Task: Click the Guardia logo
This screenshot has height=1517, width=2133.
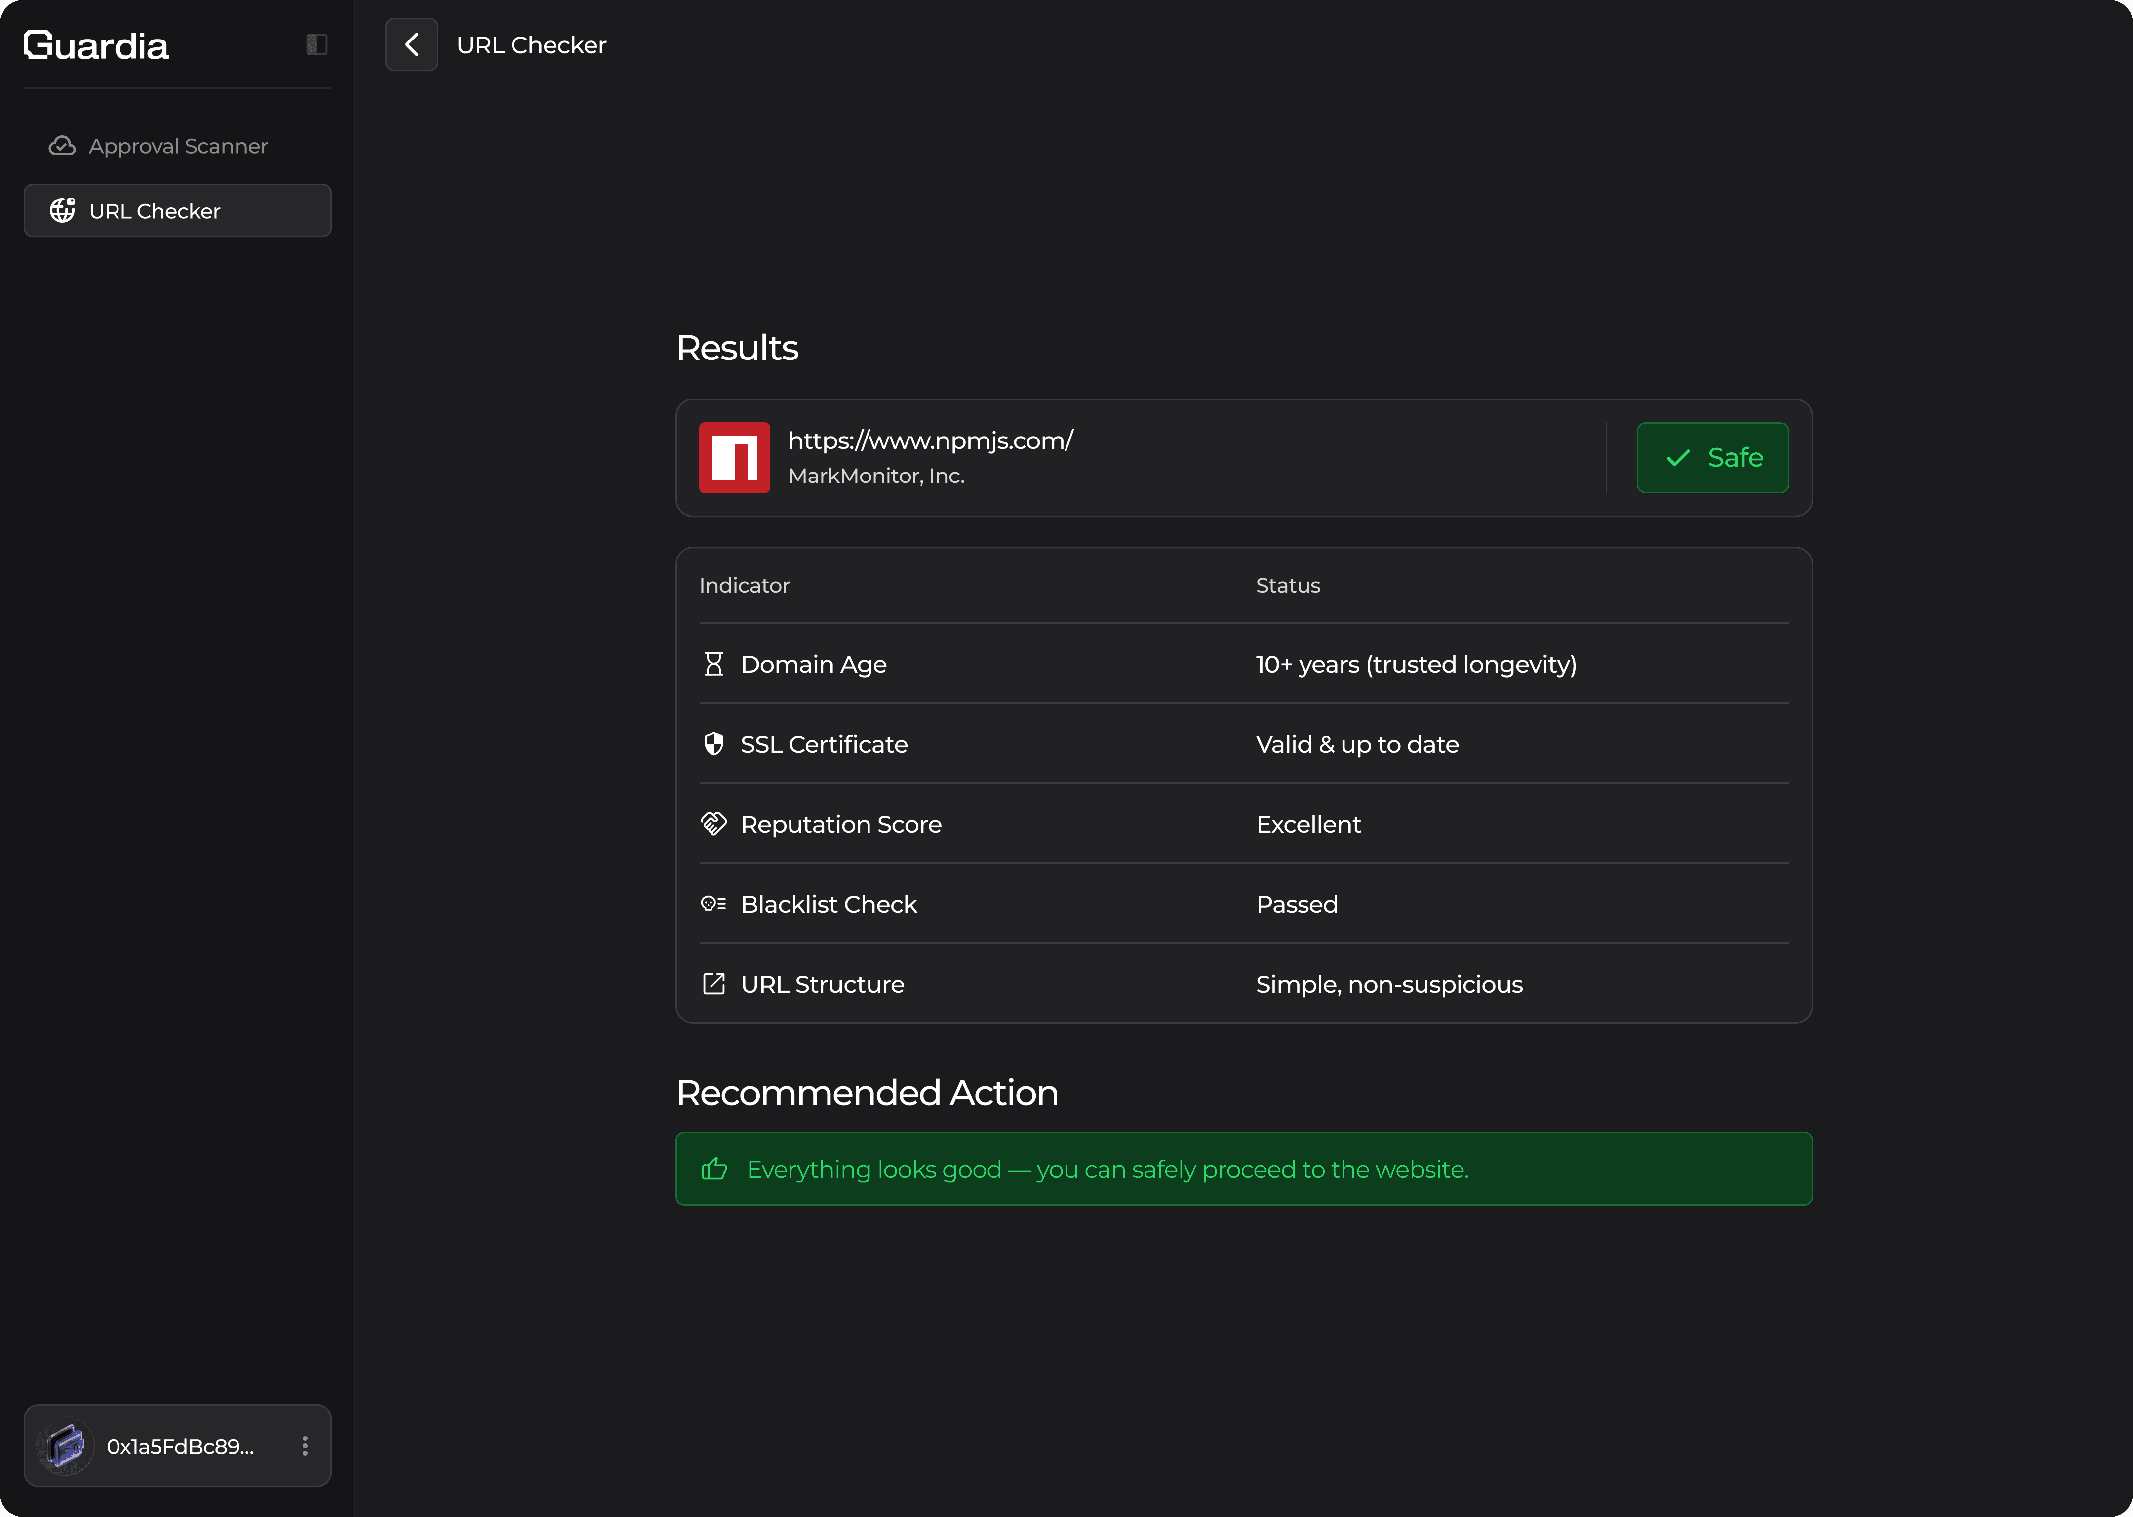Action: pyautogui.click(x=96, y=46)
